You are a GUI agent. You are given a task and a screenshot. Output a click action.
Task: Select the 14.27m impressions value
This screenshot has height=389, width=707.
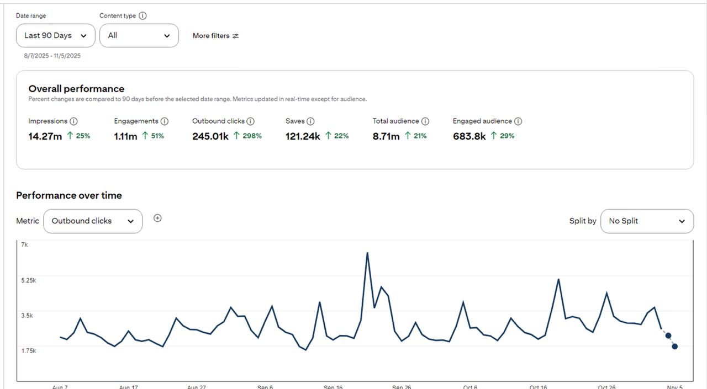click(45, 136)
